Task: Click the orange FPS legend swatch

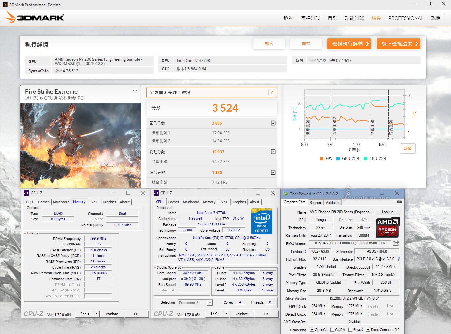Action: (x=321, y=159)
